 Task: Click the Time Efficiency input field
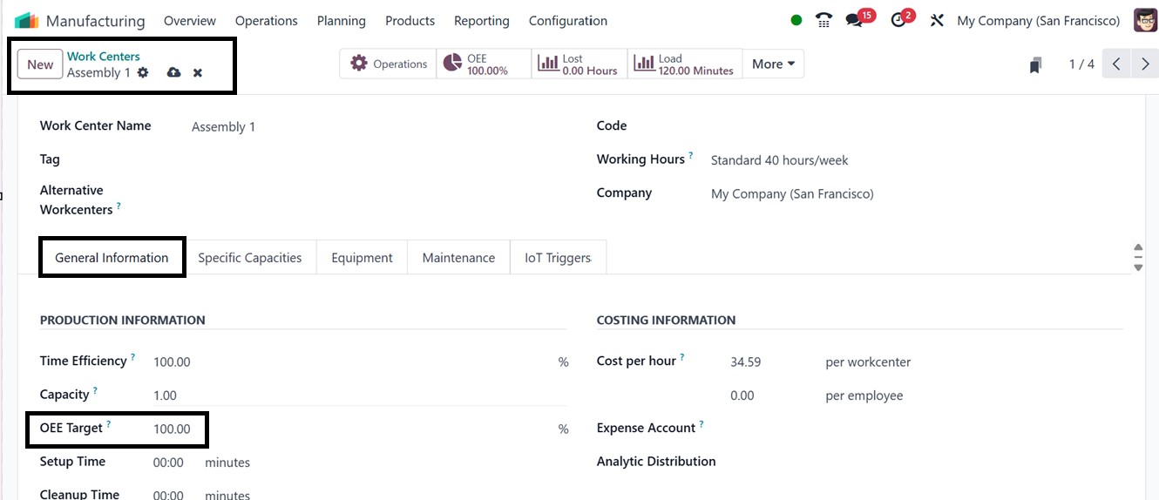[x=349, y=361]
